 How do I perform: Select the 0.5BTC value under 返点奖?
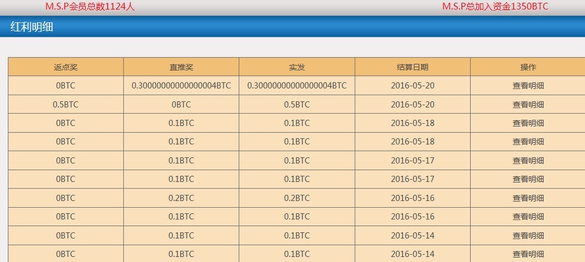tap(66, 104)
